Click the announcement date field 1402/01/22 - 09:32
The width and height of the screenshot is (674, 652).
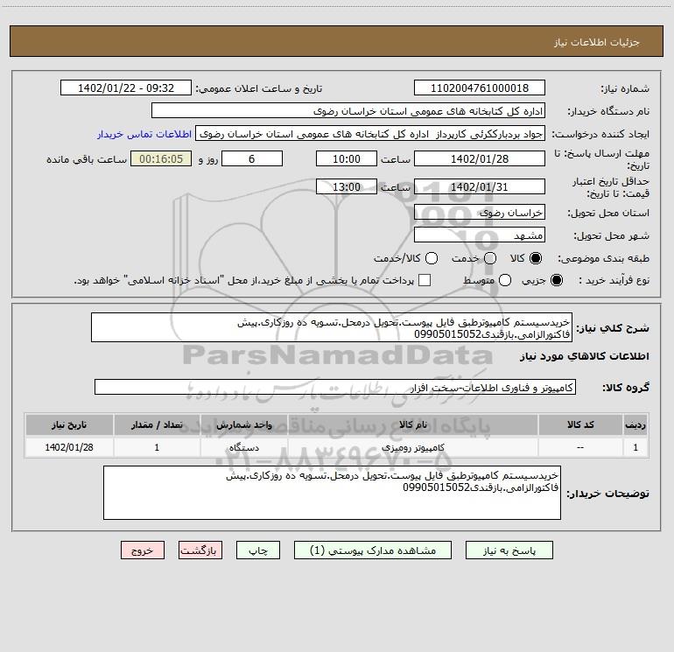(x=126, y=88)
